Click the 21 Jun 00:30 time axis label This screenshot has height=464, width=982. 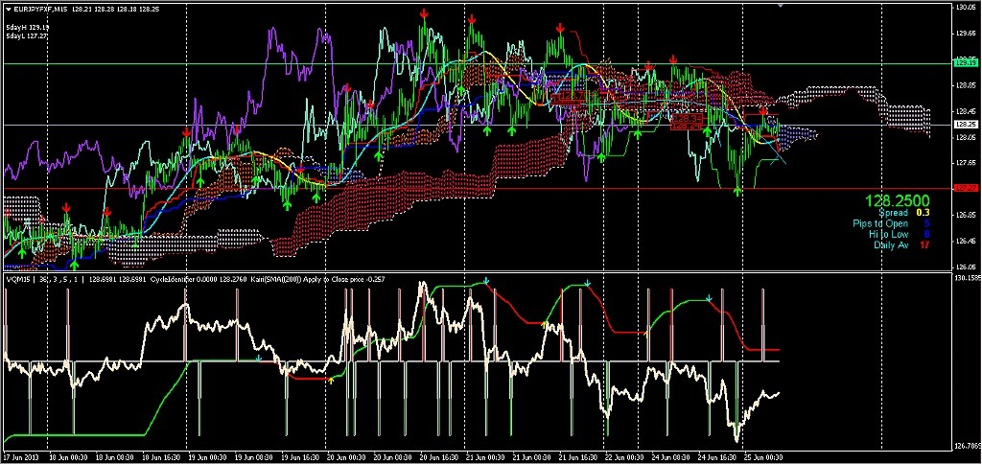coord(484,456)
